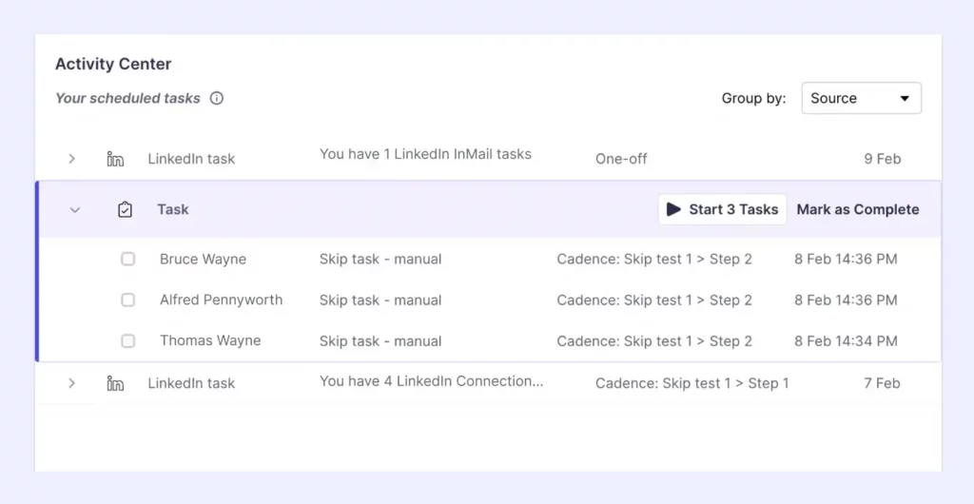Click the One-off label
This screenshot has width=974, height=504.
tap(621, 159)
